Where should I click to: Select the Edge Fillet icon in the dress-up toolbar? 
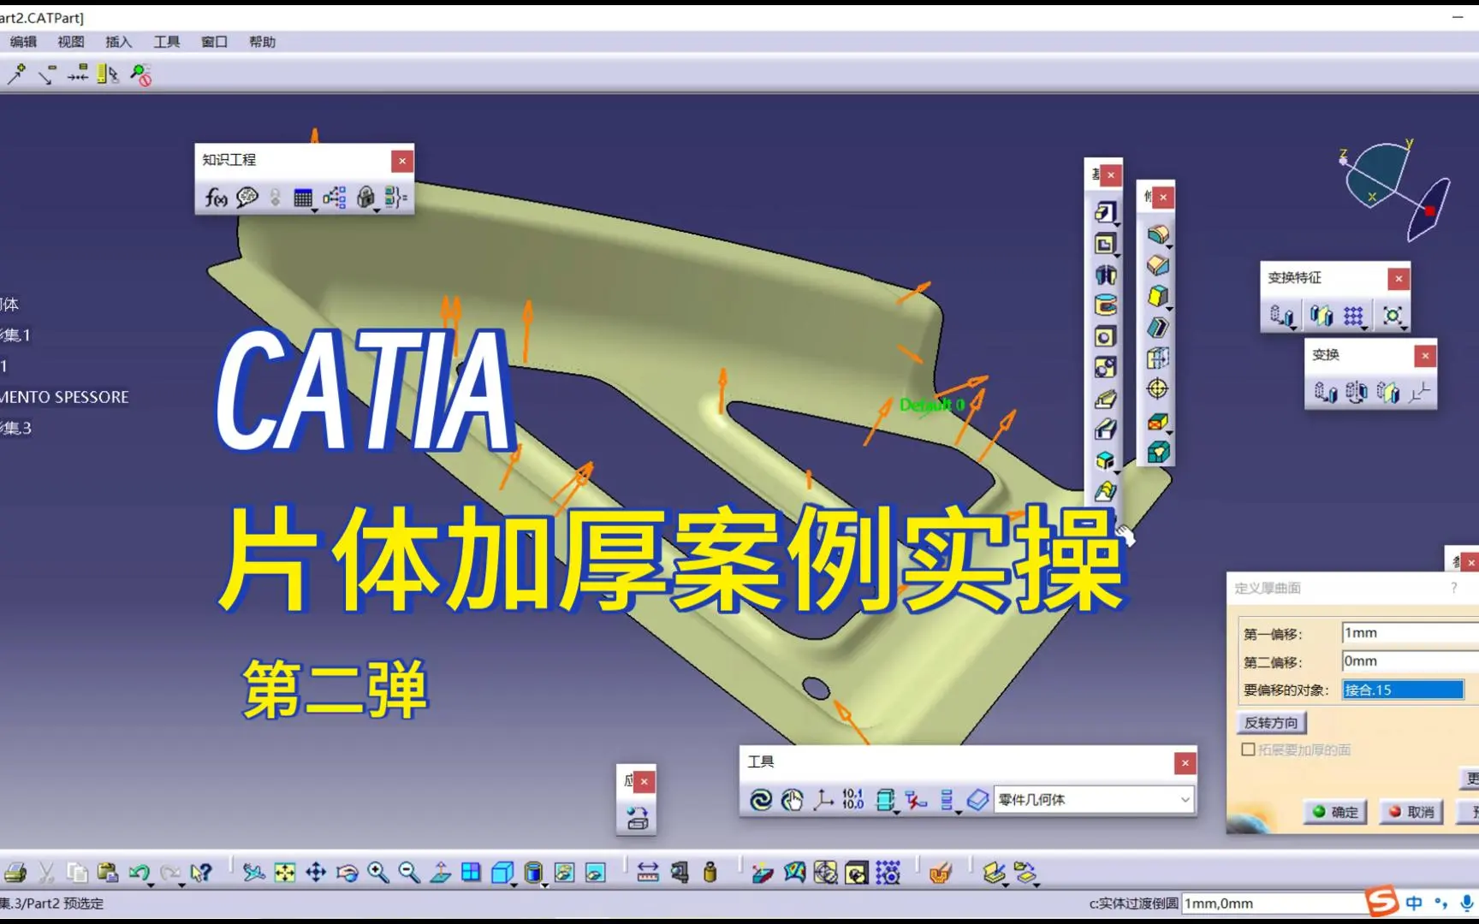pos(1157,233)
